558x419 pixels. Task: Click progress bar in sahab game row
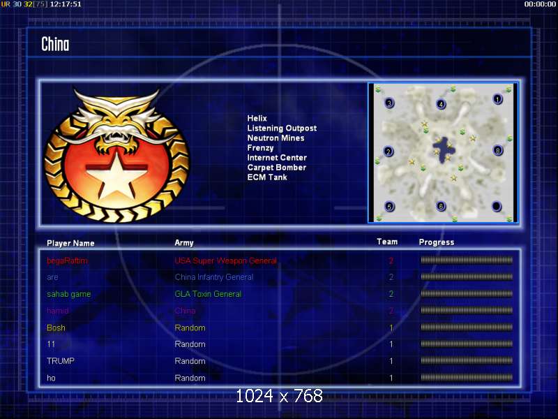click(467, 294)
